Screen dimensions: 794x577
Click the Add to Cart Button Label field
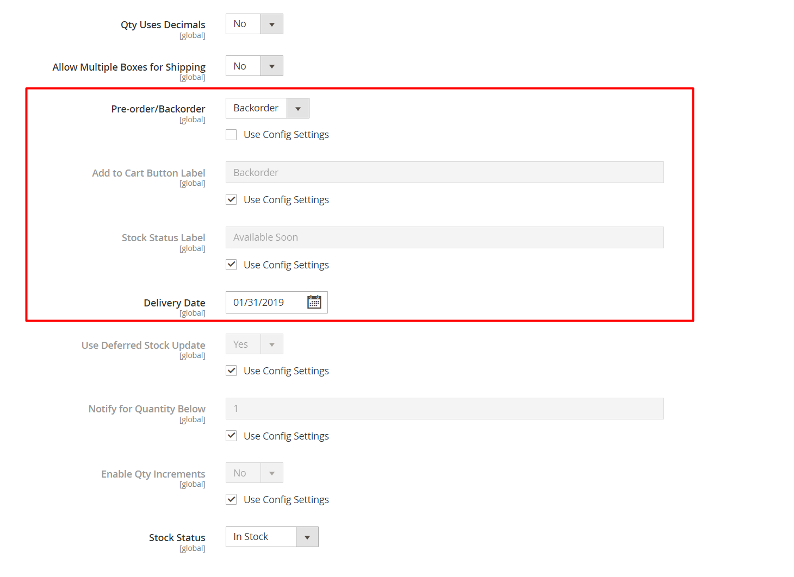click(444, 172)
